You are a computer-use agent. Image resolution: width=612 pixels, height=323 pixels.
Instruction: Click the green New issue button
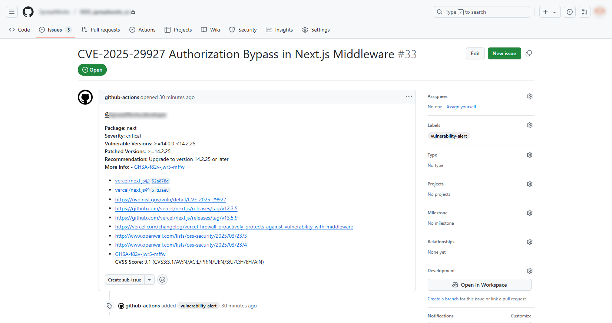point(504,53)
